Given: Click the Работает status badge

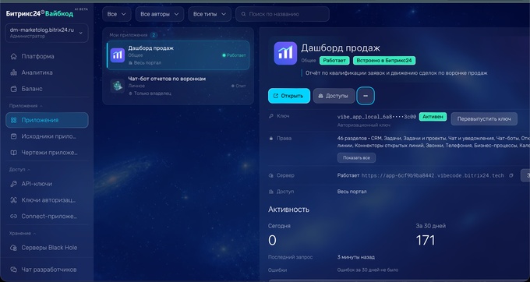Looking at the screenshot, I should [x=334, y=61].
